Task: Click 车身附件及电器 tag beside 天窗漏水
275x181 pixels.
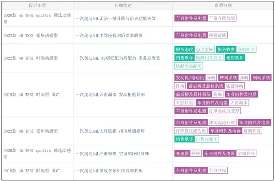Action: click(212, 102)
